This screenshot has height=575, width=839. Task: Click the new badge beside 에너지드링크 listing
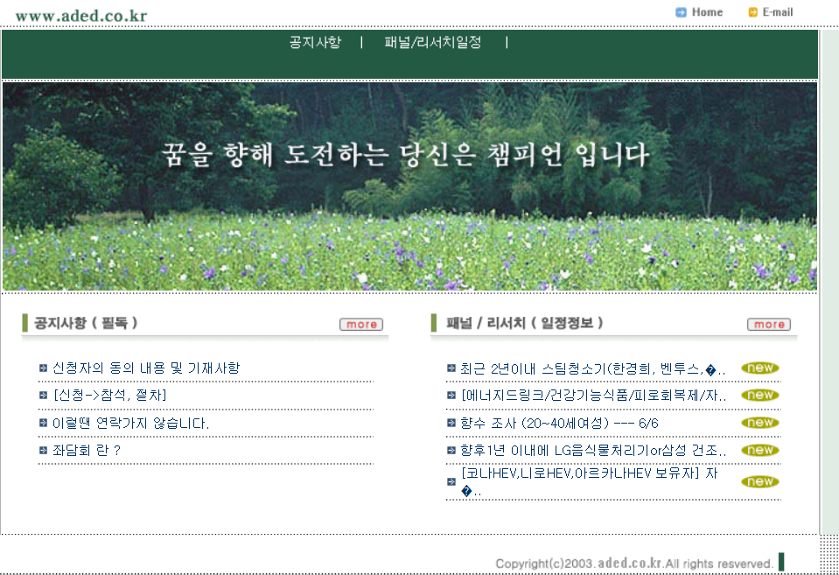[759, 395]
